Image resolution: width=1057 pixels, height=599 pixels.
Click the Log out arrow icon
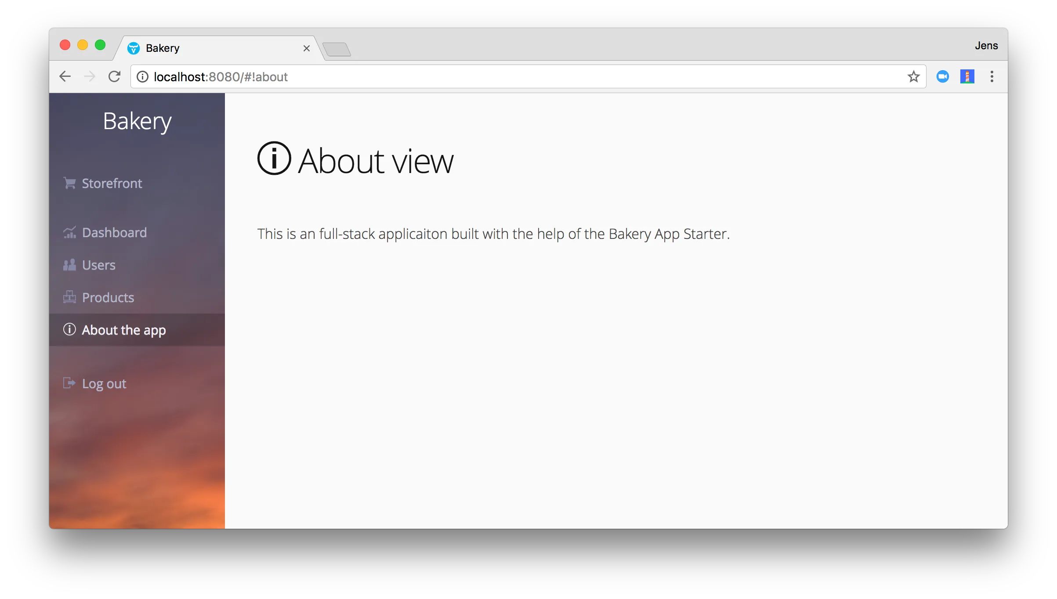point(70,383)
